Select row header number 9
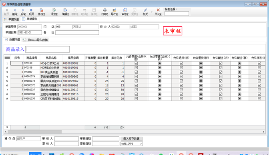Viewport: 269px width, 155px height. (x=7, y=99)
